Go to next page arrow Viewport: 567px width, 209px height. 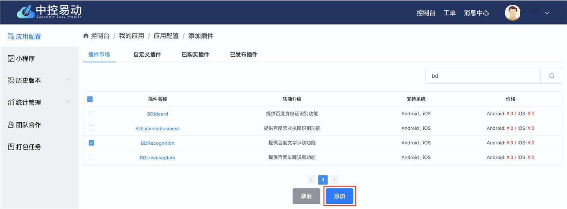334,179
